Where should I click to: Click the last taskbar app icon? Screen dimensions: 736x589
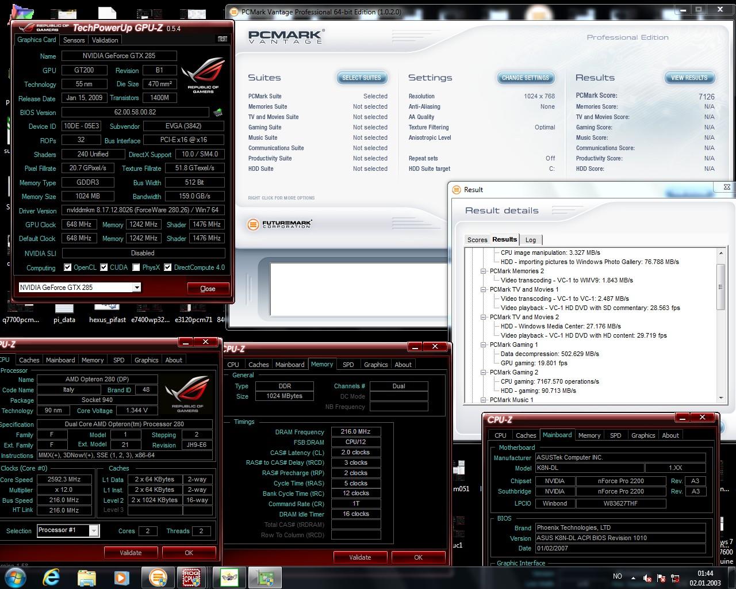point(264,577)
